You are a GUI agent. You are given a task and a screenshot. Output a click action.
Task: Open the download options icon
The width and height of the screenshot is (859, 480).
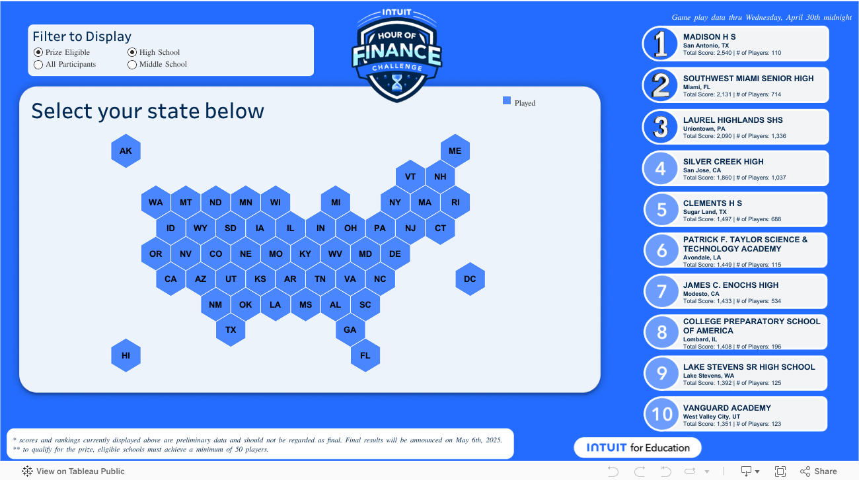tap(746, 471)
